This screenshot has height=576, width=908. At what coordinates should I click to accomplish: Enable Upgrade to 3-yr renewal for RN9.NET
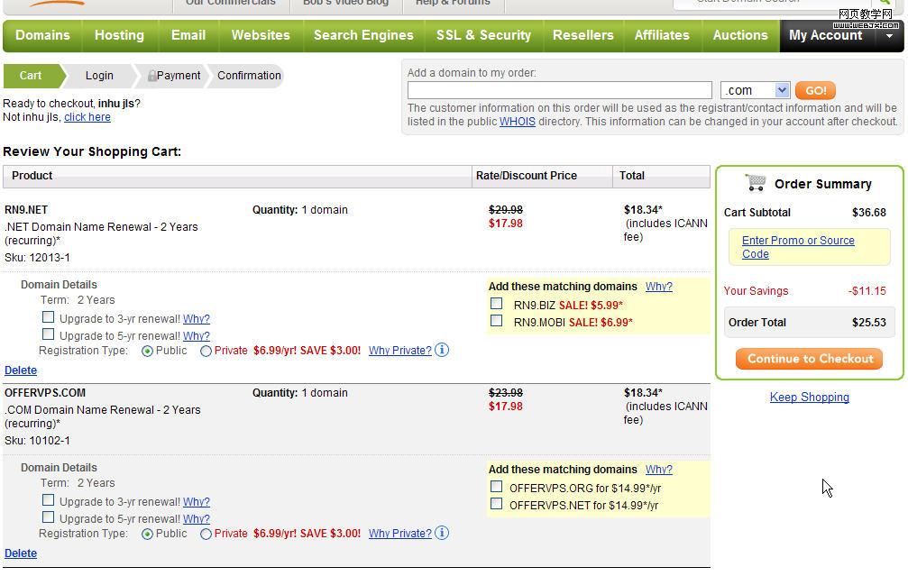click(48, 317)
